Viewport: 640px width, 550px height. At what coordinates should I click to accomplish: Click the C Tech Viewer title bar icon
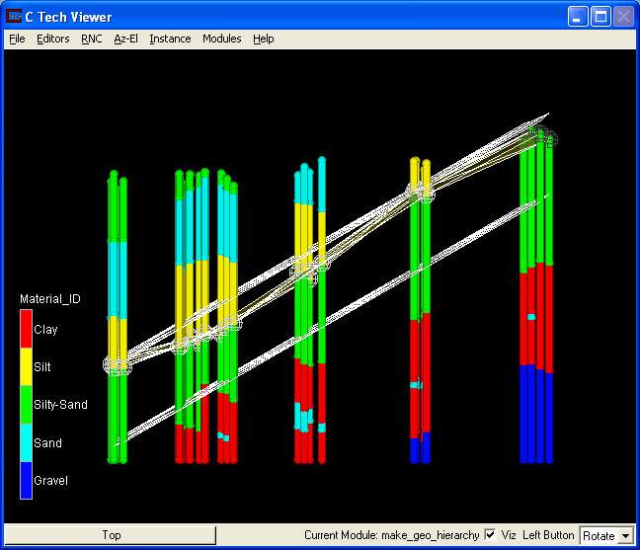click(x=14, y=17)
